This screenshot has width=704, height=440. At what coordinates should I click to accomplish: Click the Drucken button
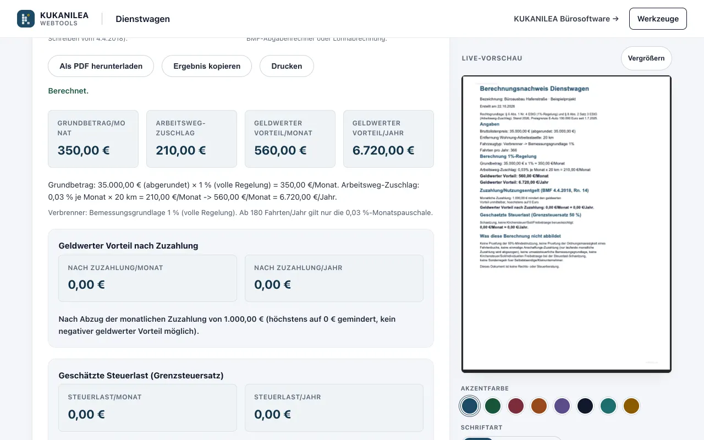(287, 66)
